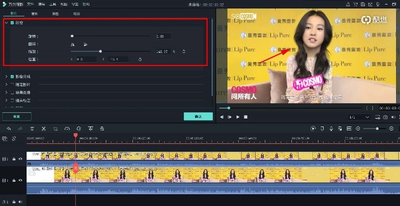Open the 1/2 preview quality dropdown
400x206 pixels.
click(x=359, y=117)
